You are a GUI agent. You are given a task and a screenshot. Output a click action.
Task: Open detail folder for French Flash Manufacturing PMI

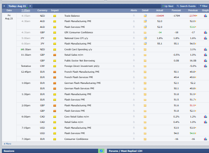coord(145,72)
